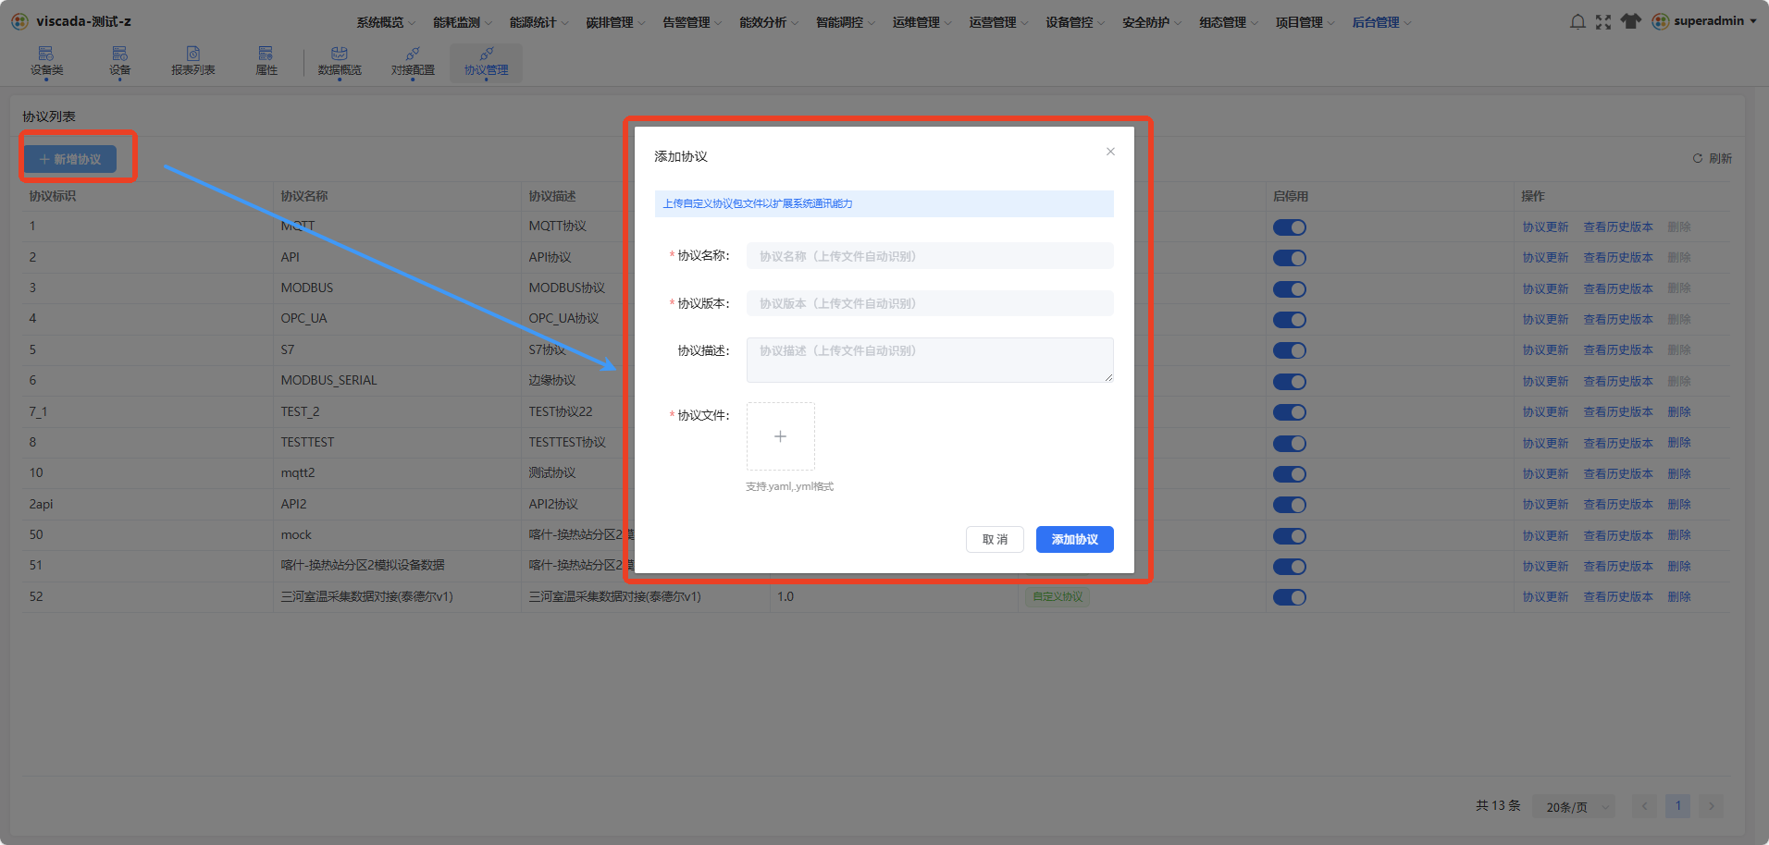Open the 安全防护 menu
This screenshot has width=1769, height=845.
coord(1153,22)
